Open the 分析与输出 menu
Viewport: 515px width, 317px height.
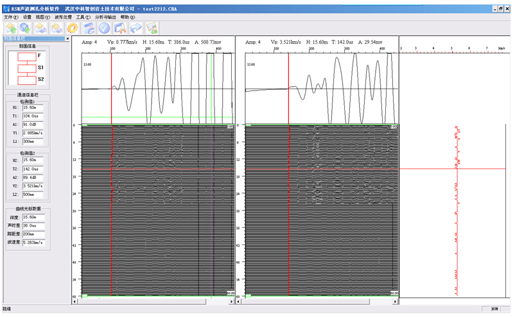click(x=105, y=17)
